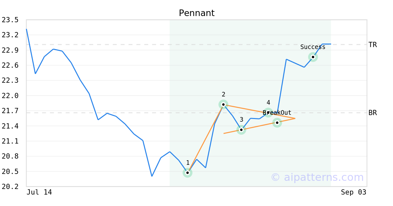Click the Pennant chart title

tap(196, 13)
